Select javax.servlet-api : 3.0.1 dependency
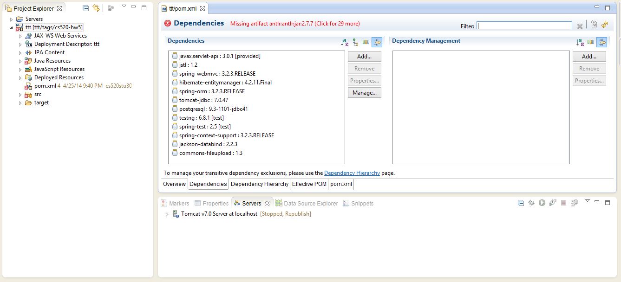The width and height of the screenshot is (621, 282). coord(216,56)
